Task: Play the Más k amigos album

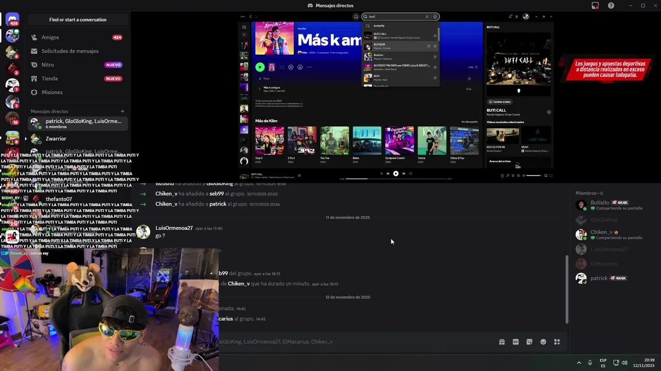Action: 260,67
